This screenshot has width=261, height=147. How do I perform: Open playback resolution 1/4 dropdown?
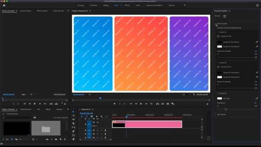pyautogui.click(x=186, y=94)
